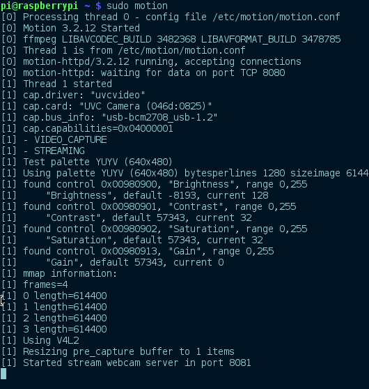Click the "uvcvideo" driver name
This screenshot has height=389, width=369.
coord(118,95)
